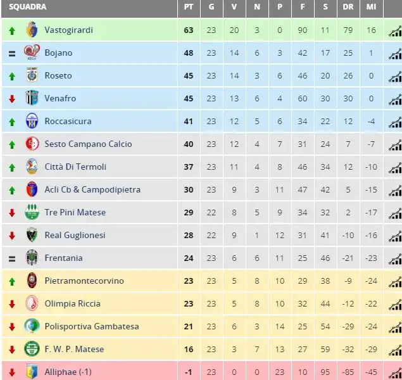Click the red down arrow beside Real Guglionesi
This screenshot has width=402, height=380.
click(12, 236)
